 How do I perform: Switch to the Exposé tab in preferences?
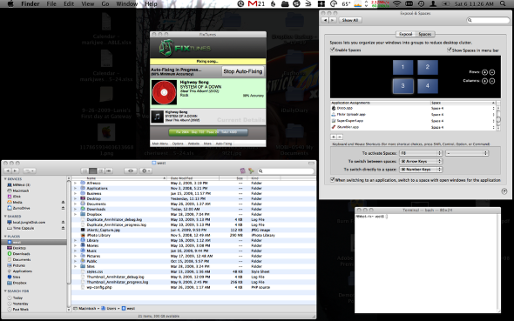point(405,34)
